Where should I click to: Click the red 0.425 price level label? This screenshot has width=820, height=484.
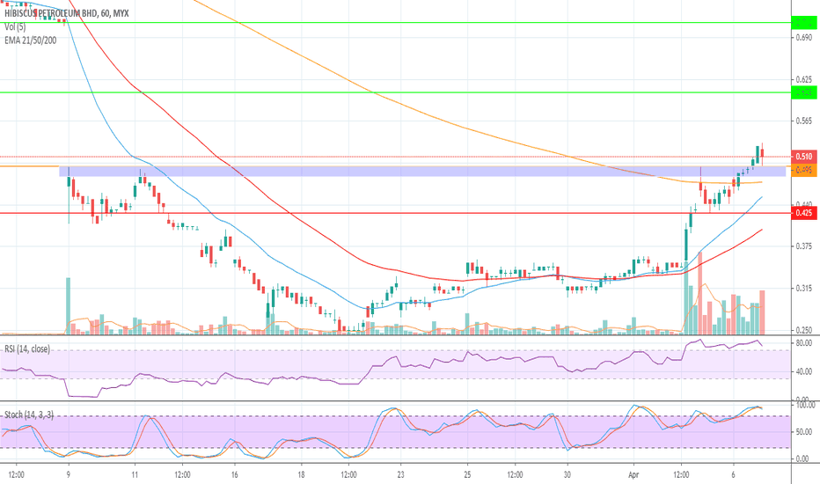[804, 213]
